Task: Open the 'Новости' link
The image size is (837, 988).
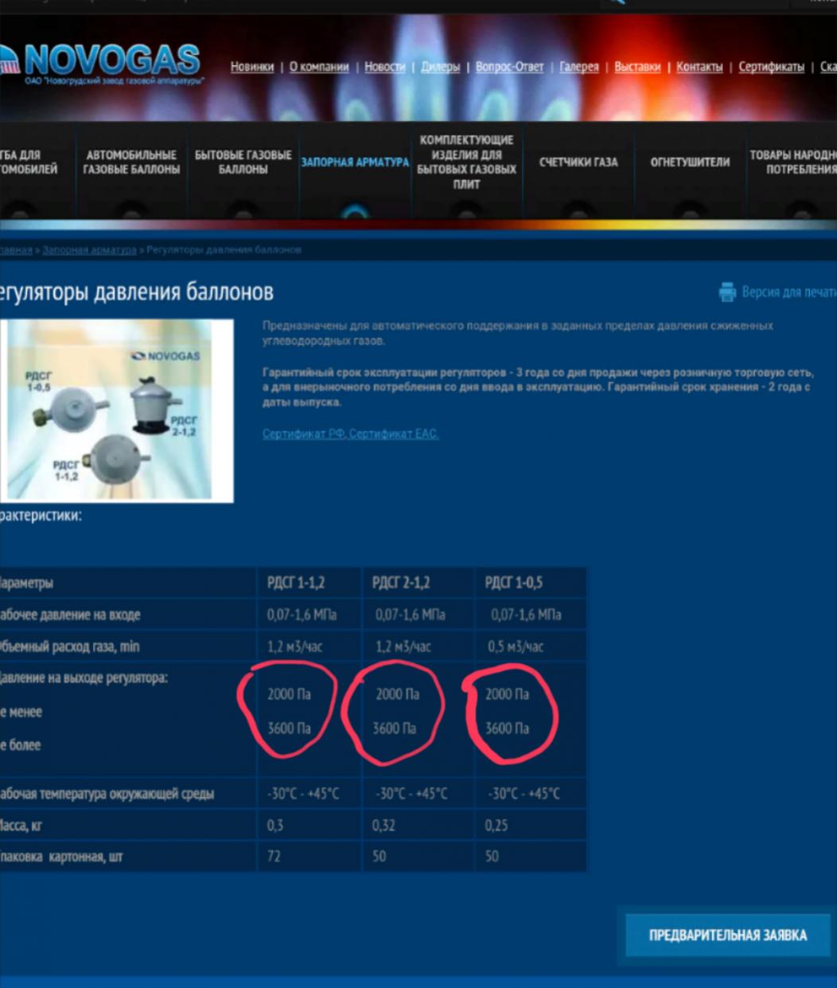Action: [384, 67]
